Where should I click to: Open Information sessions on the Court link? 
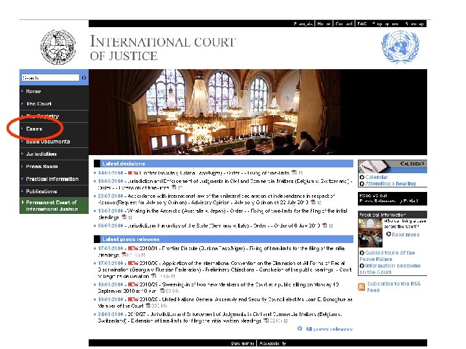(390, 269)
